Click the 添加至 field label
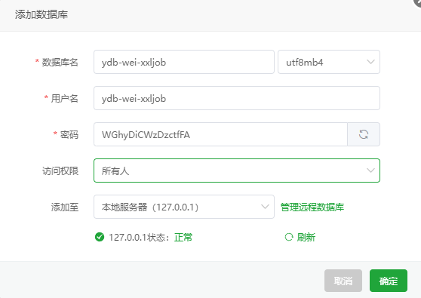 pos(65,207)
